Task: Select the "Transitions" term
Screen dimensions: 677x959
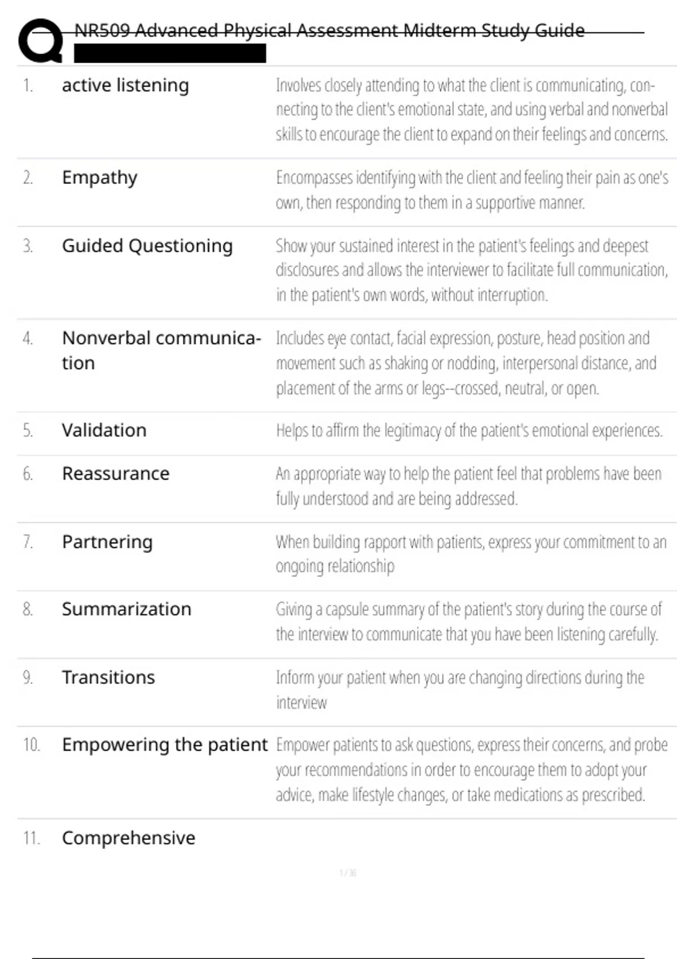Action: pos(108,678)
